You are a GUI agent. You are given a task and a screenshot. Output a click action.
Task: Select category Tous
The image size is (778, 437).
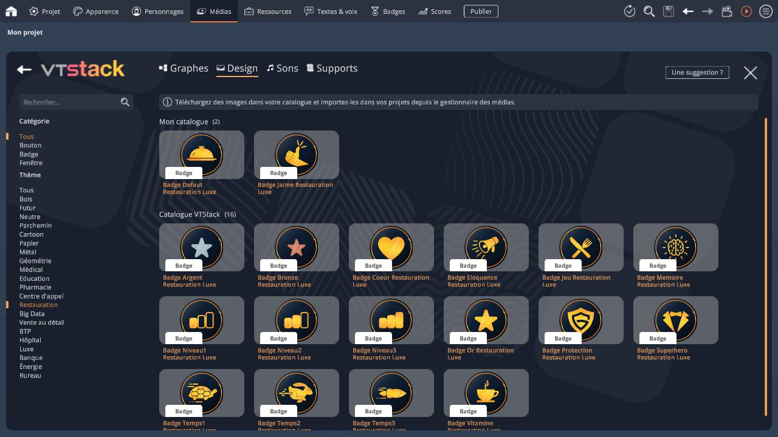(27, 137)
